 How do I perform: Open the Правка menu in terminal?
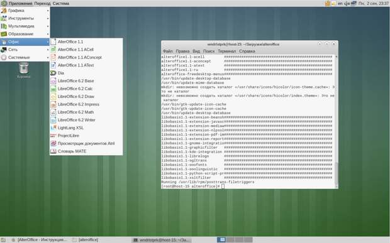[182, 51]
